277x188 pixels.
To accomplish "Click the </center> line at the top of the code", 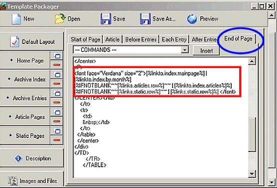I will pos(85,61).
